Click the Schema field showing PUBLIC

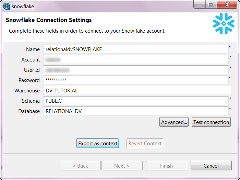[x=136, y=101]
